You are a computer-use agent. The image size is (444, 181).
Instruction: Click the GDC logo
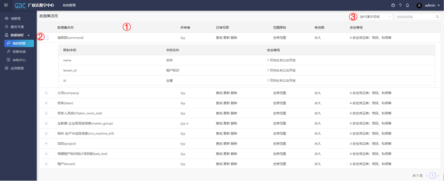[20, 6]
